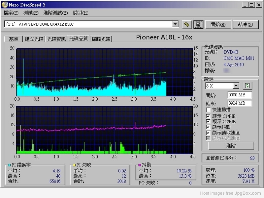Expand the 8 X speed dropdown
264x198 pixels.
(236, 86)
